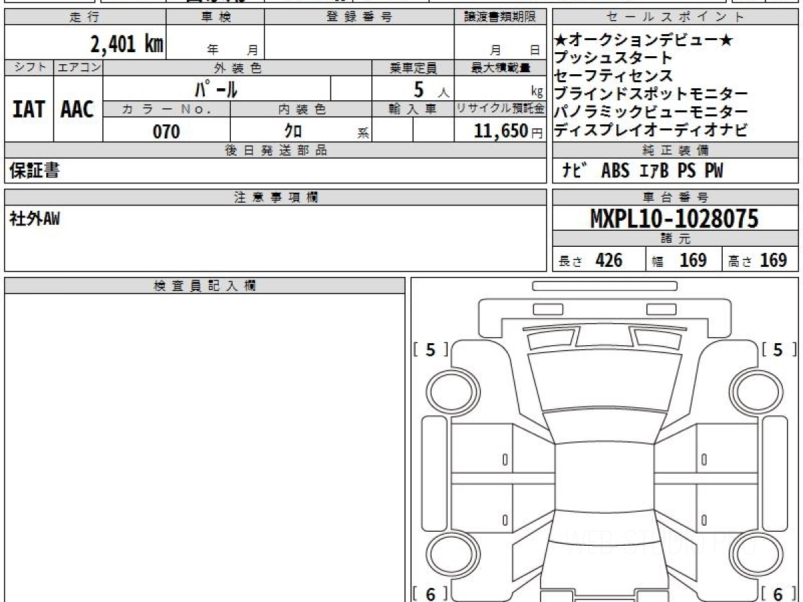The width and height of the screenshot is (803, 602).
Task: Click the right rear door in diagram
Action: pyautogui.click(x=727, y=508)
